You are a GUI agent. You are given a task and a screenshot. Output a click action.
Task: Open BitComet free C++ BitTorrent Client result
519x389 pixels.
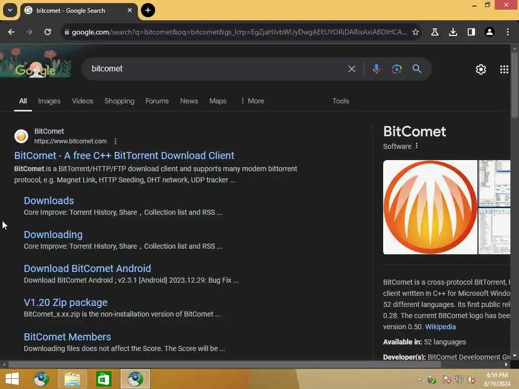click(x=124, y=155)
